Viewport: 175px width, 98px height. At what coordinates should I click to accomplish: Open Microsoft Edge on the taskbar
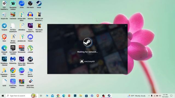point(64,96)
